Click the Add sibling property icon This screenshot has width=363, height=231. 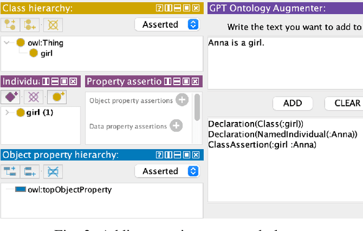click(x=30, y=171)
